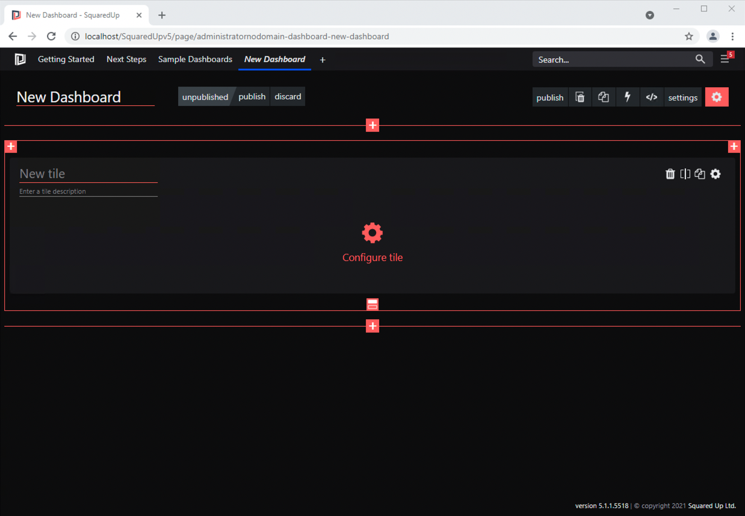Click the magnifier icon in the search box

[700, 59]
